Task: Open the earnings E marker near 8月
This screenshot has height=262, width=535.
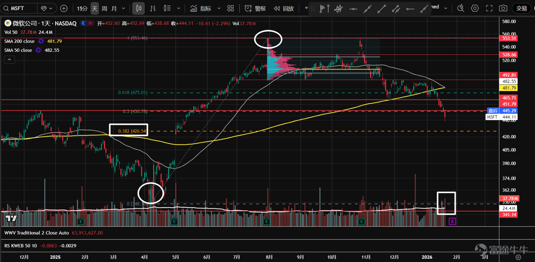Action: coord(266,221)
